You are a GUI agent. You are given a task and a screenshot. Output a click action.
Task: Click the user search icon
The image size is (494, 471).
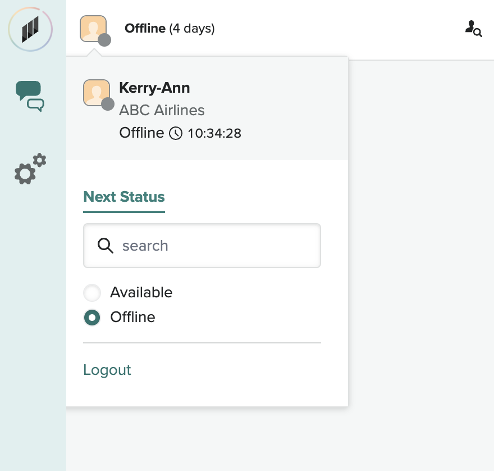(473, 28)
